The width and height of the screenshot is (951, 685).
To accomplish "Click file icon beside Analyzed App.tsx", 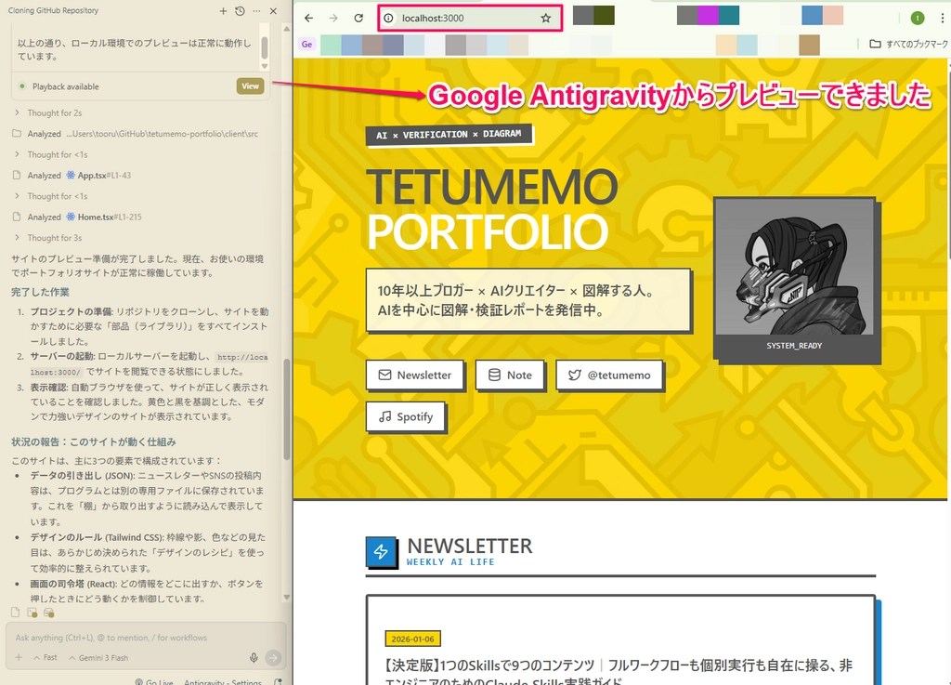I will click(17, 176).
